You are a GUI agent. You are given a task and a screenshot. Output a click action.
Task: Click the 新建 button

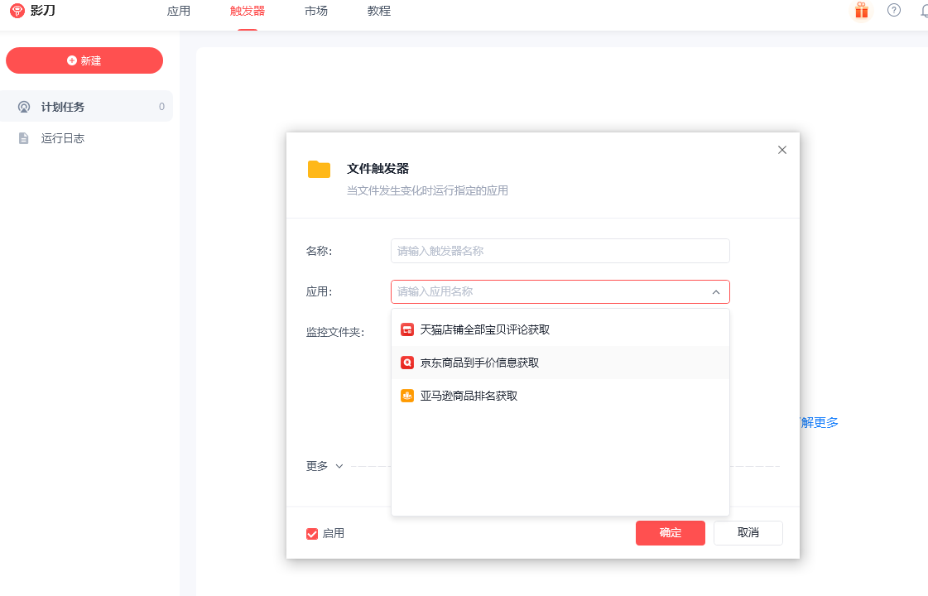click(84, 60)
